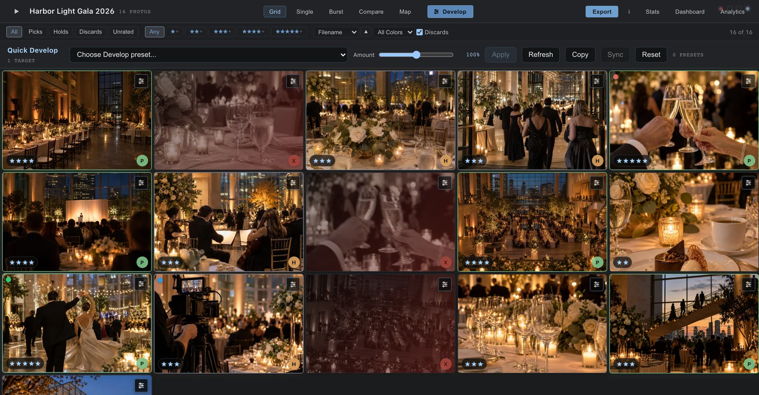Click the pick 'P' badge on dancing couple photo

142,364
